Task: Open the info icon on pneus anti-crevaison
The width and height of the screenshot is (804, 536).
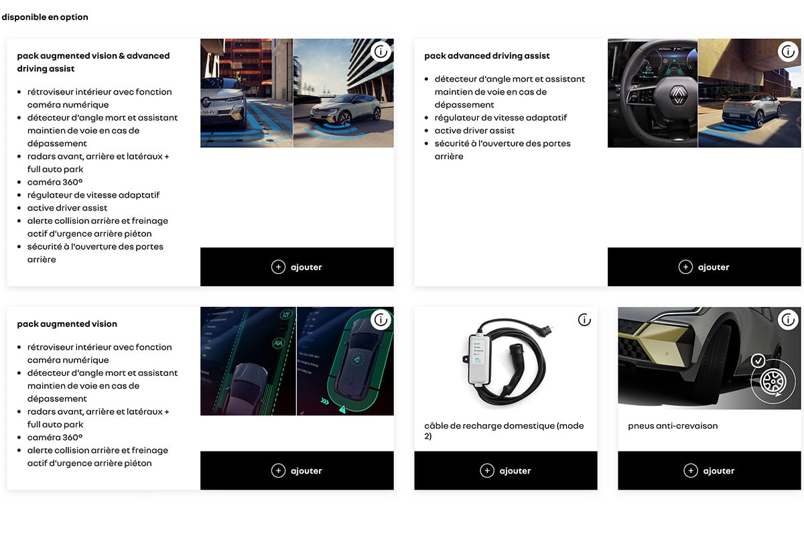Action: coord(788,320)
